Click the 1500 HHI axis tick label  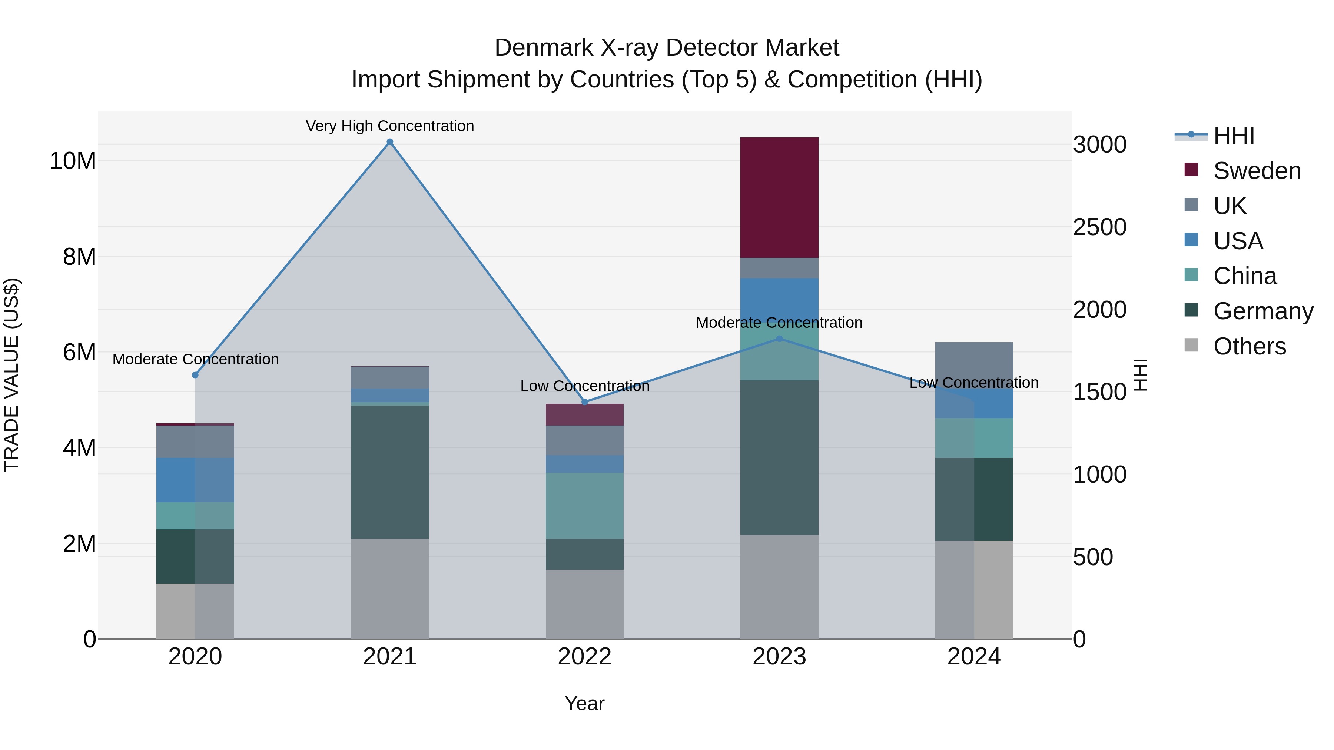[1100, 392]
